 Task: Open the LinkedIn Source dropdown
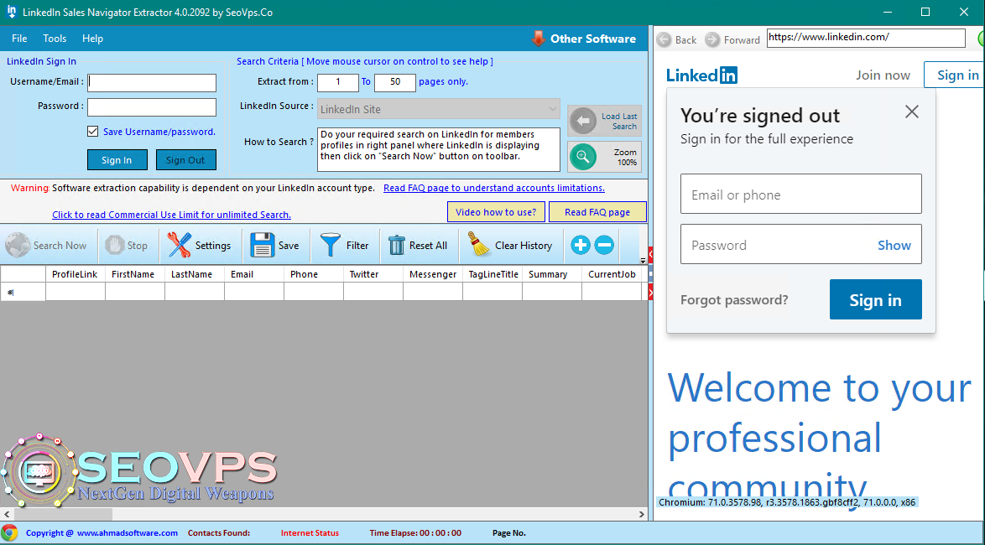point(439,109)
